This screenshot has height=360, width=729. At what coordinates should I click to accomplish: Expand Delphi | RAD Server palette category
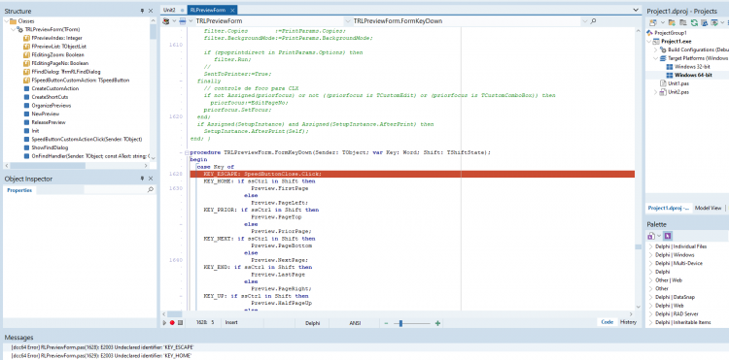(651, 314)
